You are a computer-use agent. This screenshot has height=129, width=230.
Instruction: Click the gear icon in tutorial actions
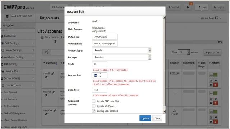click(211, 103)
